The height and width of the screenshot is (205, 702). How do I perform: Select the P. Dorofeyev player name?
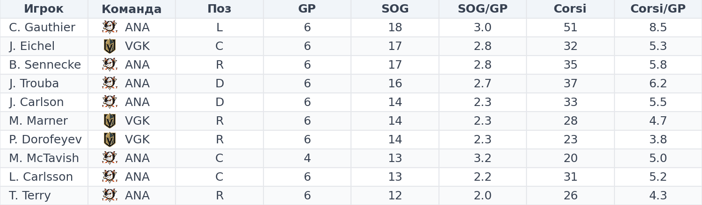click(45, 140)
